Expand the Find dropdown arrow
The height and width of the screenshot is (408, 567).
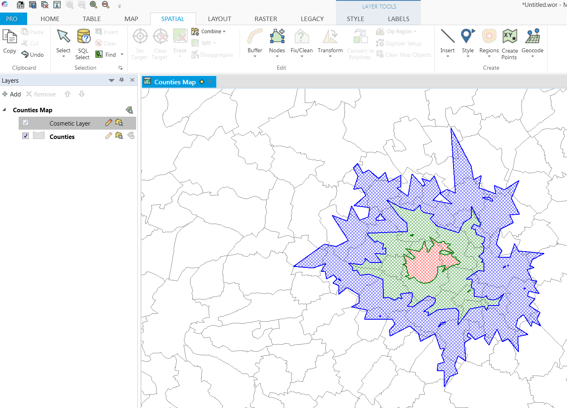coord(122,54)
